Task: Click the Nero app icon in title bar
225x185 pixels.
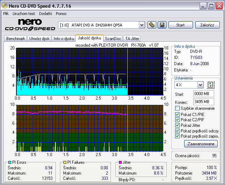Action: click(5, 6)
